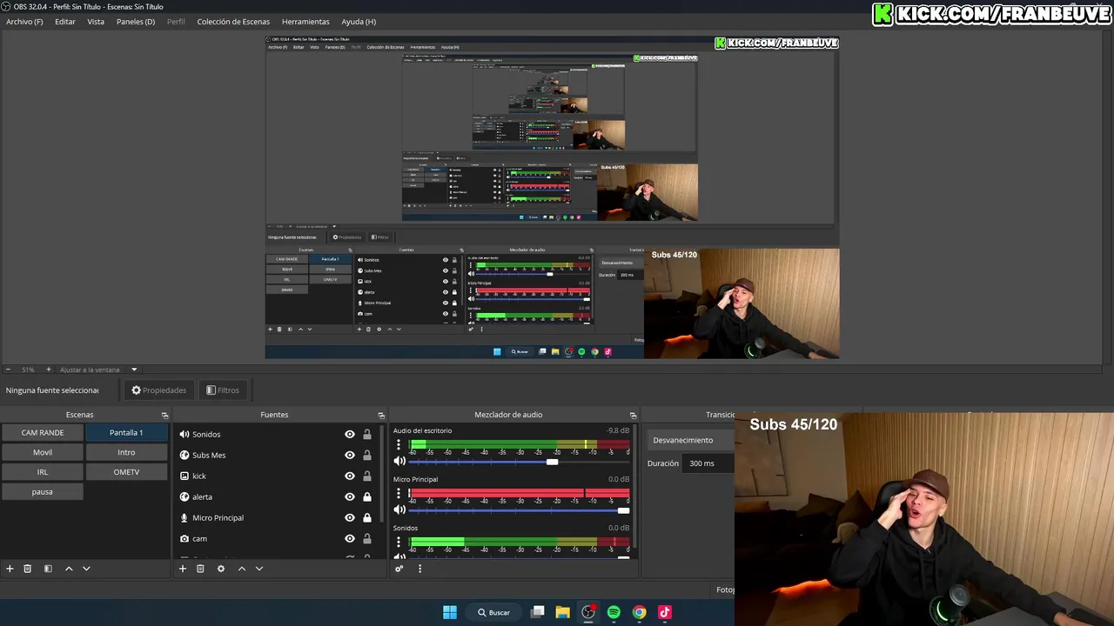
Task: Remove the selected source with the trash icon
Action: click(200, 569)
